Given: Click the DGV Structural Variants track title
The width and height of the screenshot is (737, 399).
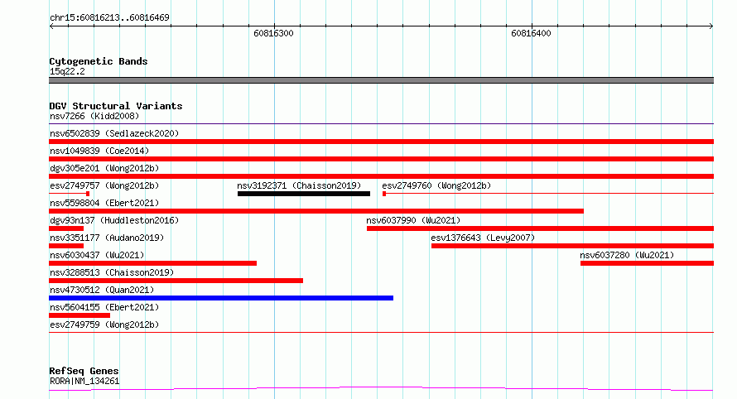Looking at the screenshot, I should click(x=116, y=106).
